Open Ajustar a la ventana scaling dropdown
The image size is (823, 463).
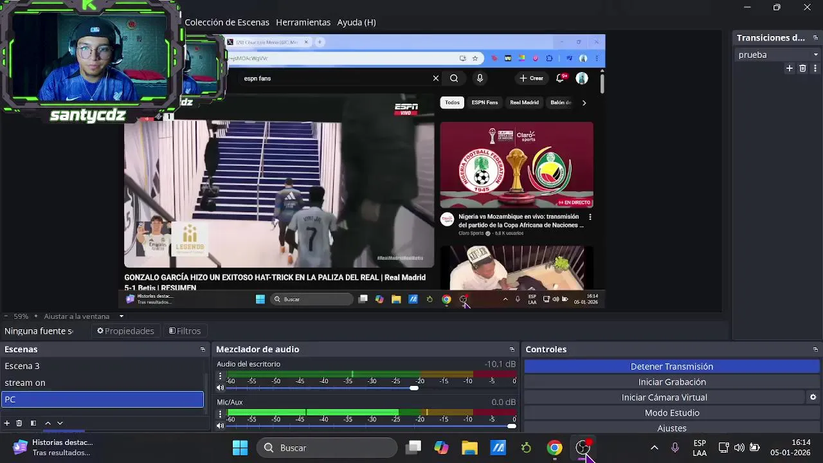pyautogui.click(x=84, y=316)
